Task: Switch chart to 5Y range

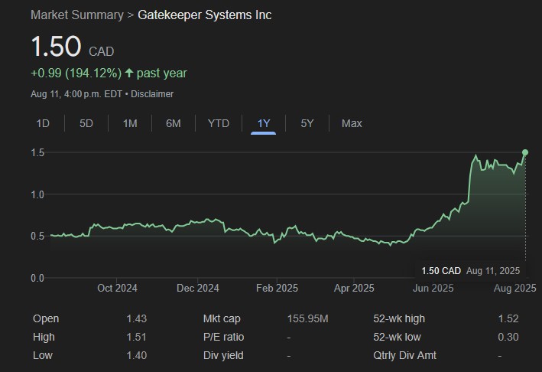Action: [x=307, y=123]
